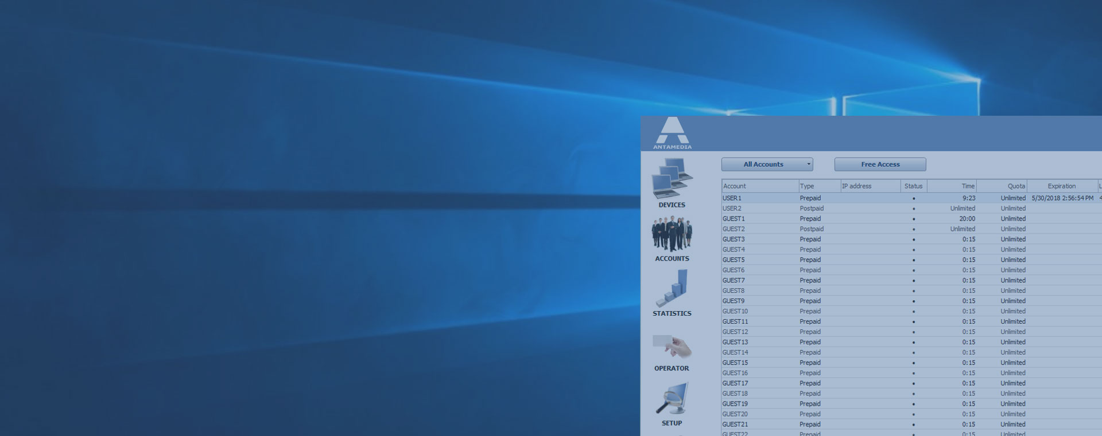
Task: Select the GUEST20 account row
Action: (x=911, y=415)
